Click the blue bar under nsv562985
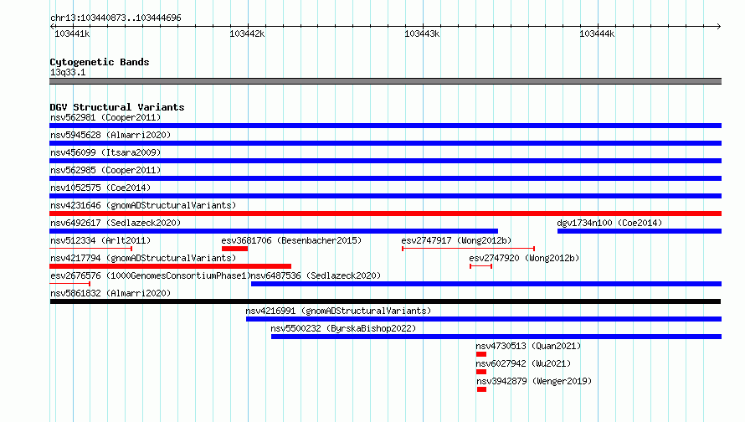The image size is (745, 422). point(385,178)
